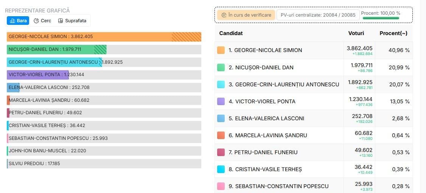Select the Bara chart view tab
Viewport: 426px width, 193px height.
tap(18, 21)
